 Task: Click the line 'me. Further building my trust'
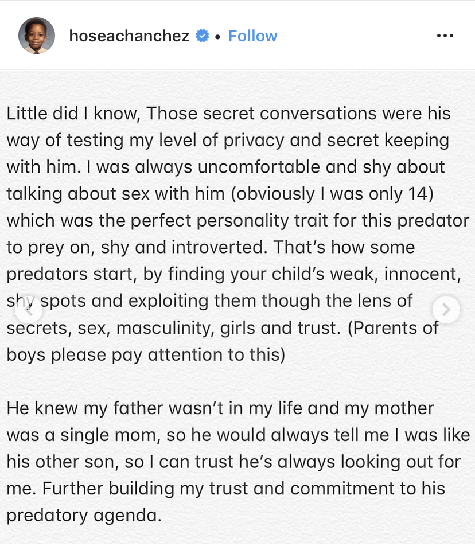click(x=226, y=489)
